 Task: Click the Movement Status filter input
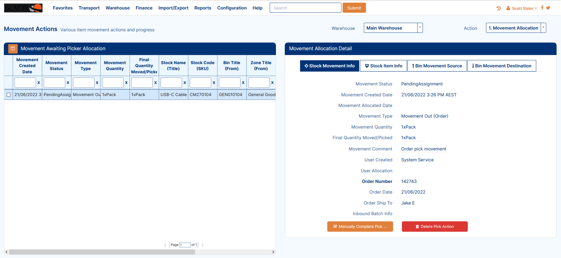click(54, 83)
